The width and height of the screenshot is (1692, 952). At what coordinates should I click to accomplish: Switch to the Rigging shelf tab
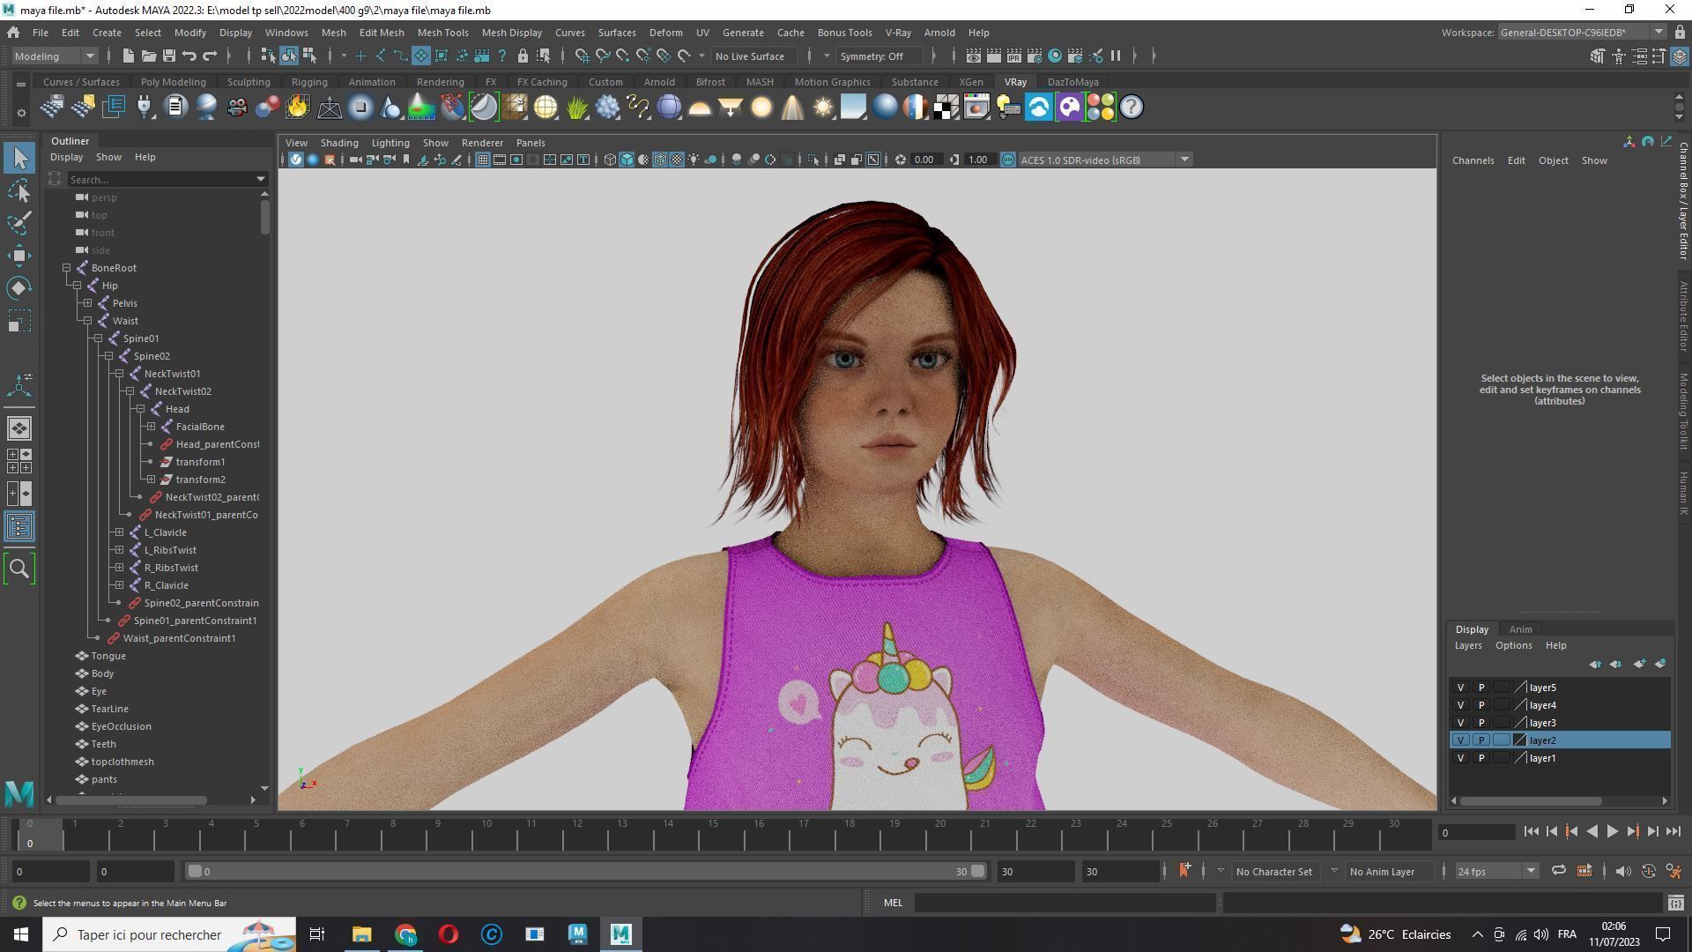[309, 82]
